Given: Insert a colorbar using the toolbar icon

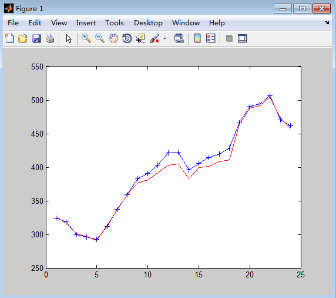Looking at the screenshot, I should (197, 39).
